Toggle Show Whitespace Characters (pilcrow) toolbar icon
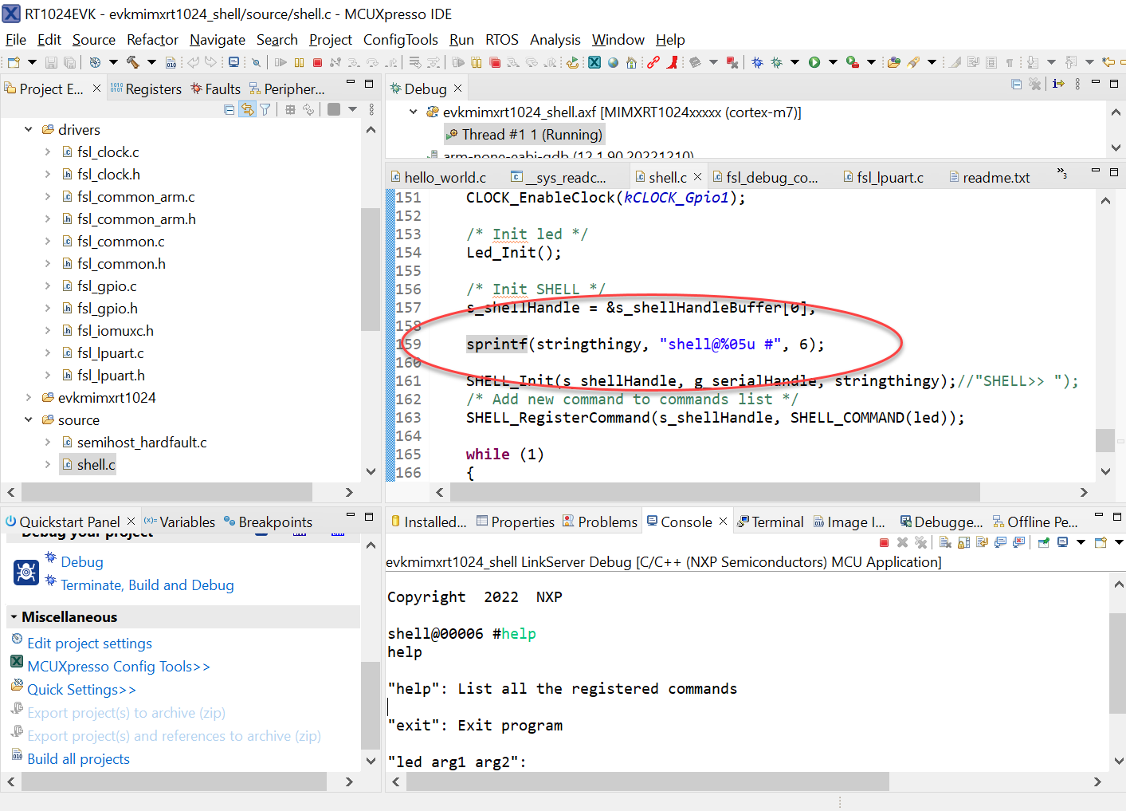 (x=1010, y=62)
